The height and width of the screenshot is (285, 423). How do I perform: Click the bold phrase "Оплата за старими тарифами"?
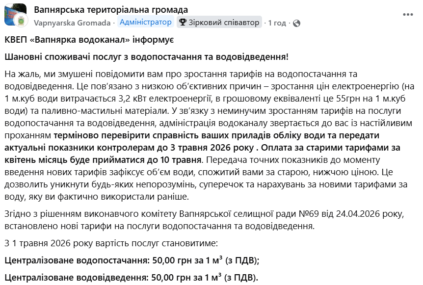click(x=329, y=148)
